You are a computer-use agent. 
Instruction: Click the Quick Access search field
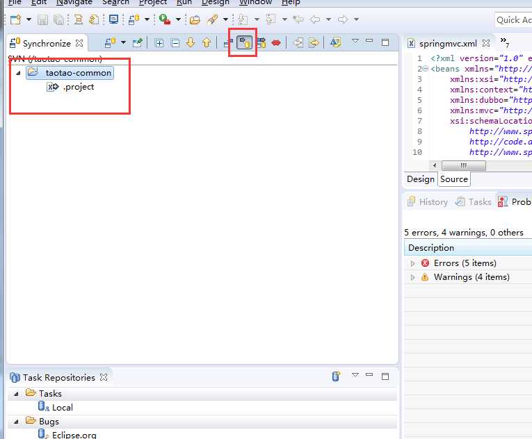click(513, 20)
